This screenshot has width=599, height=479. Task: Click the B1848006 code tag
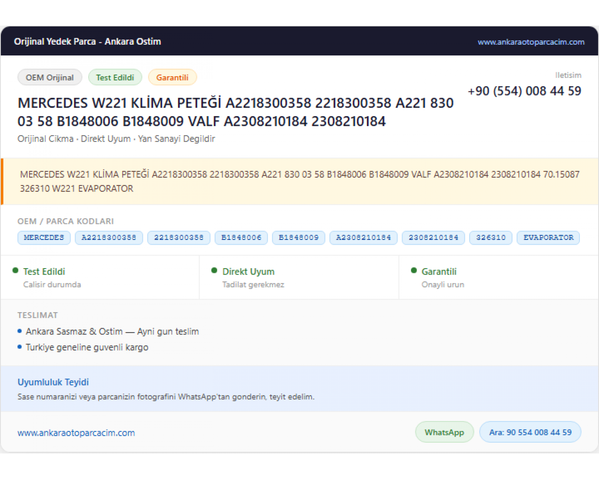(x=241, y=238)
